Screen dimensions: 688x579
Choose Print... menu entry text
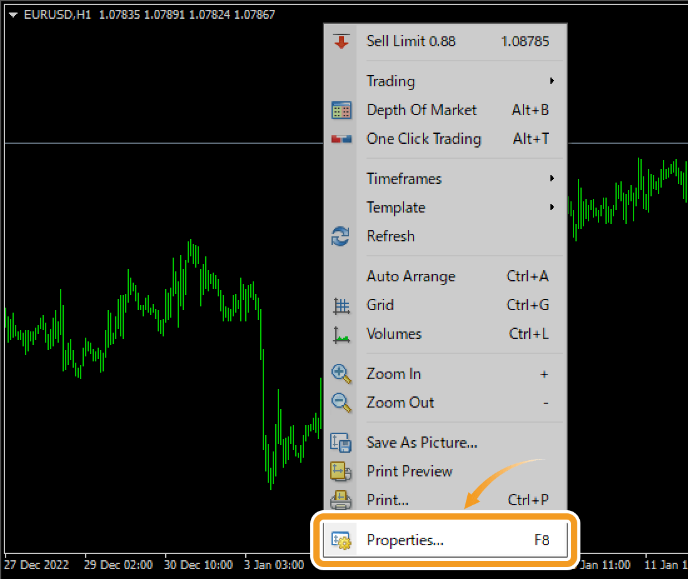click(x=387, y=500)
